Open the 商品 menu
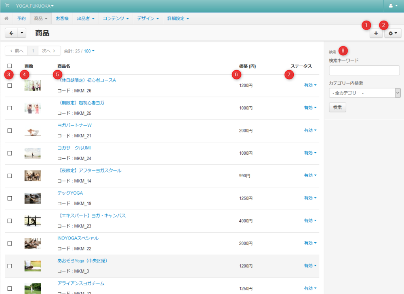 pyautogui.click(x=41, y=19)
